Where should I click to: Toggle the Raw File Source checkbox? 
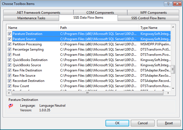(x=9, y=76)
